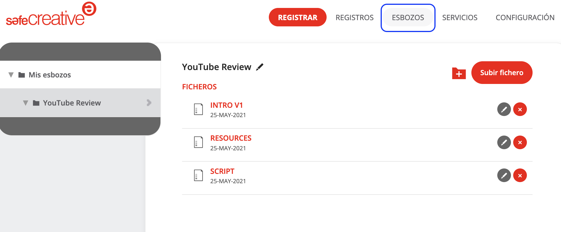Open the REGISTROS menu
Viewport: 561px width, 232px height.
click(x=354, y=18)
